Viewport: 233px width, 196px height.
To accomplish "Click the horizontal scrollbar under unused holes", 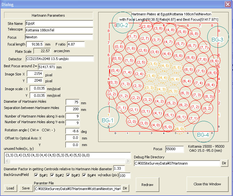I will click(x=67, y=161).
